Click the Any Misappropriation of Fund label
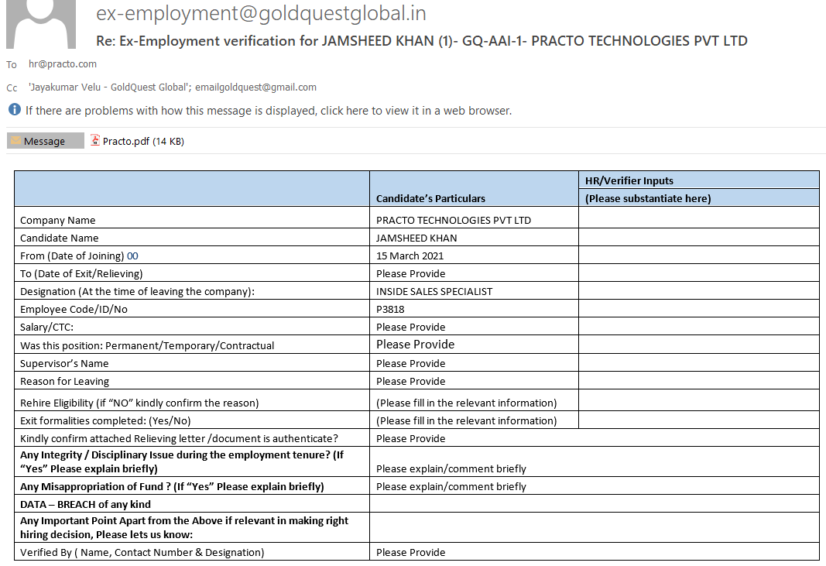 [x=172, y=487]
